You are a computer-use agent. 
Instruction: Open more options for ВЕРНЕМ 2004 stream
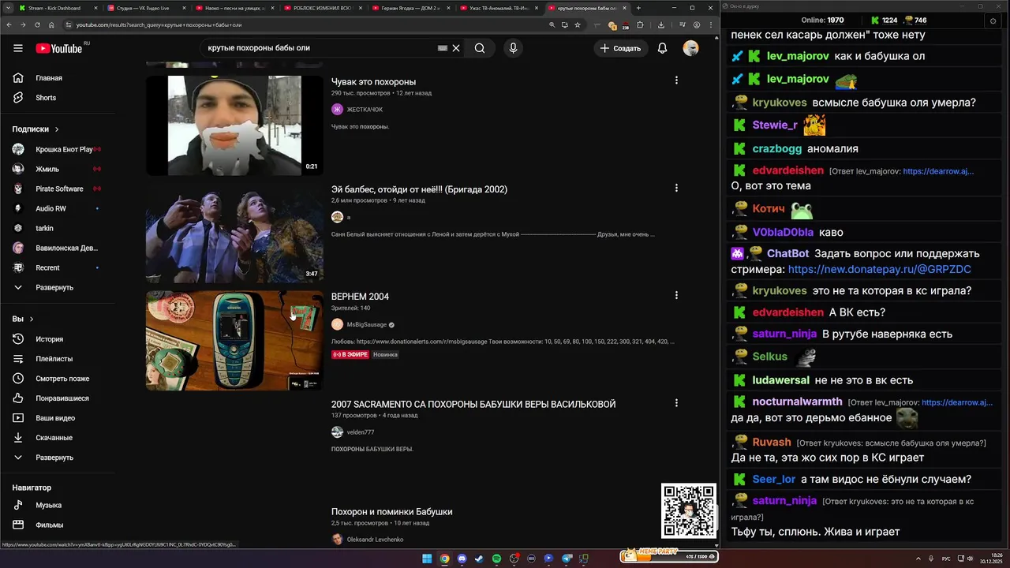pyautogui.click(x=676, y=295)
